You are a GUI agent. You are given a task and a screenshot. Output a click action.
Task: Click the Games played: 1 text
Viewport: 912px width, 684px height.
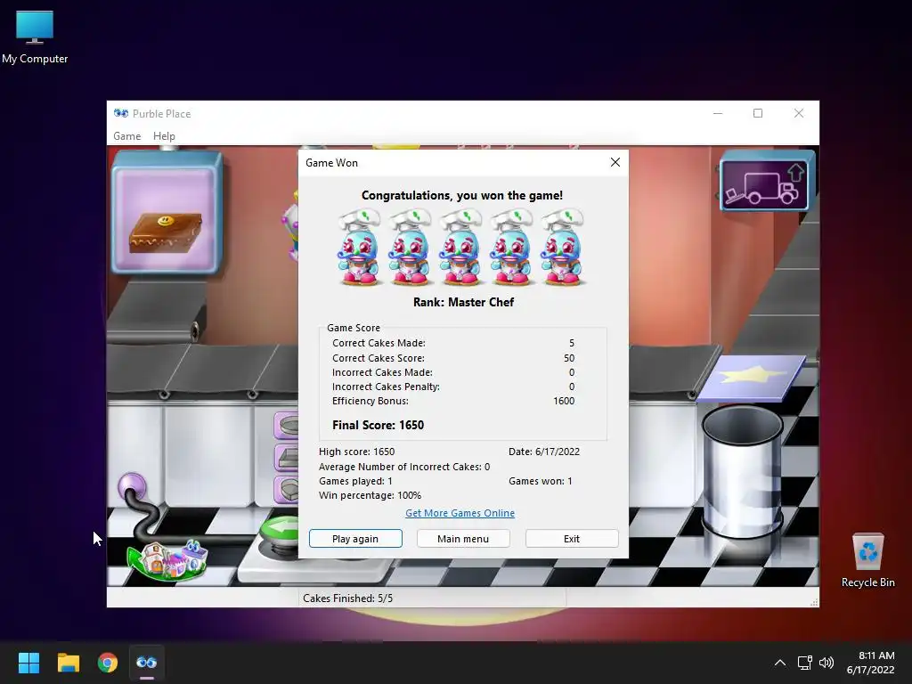coord(355,481)
